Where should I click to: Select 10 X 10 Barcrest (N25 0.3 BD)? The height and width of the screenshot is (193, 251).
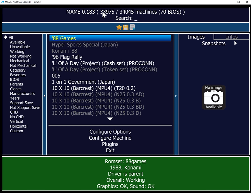coord(98,107)
